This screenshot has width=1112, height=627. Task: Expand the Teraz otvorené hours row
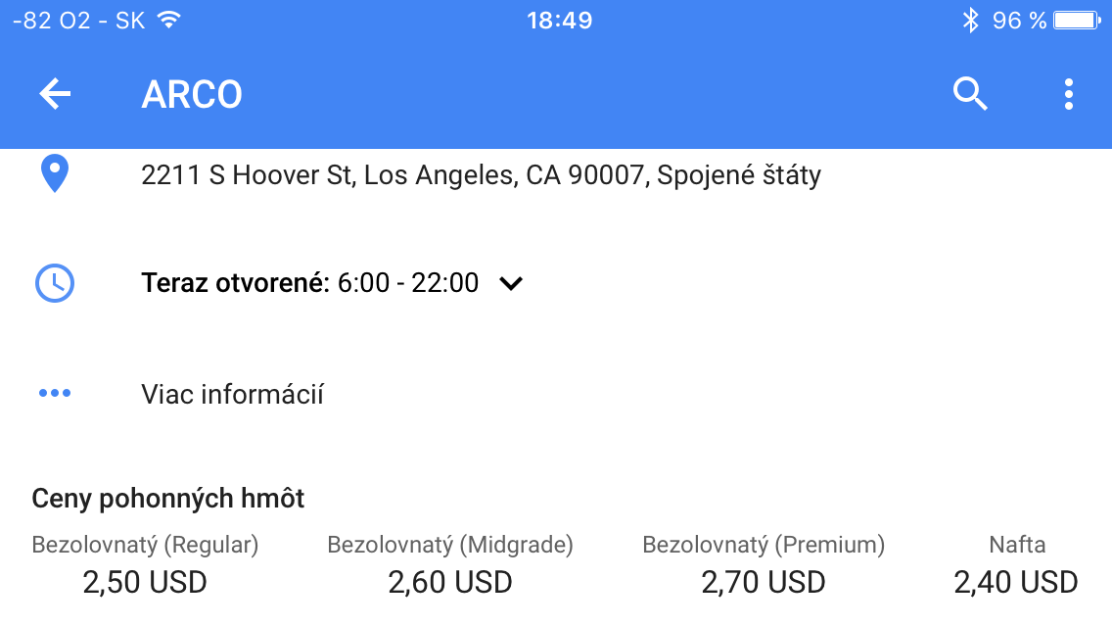(x=310, y=284)
